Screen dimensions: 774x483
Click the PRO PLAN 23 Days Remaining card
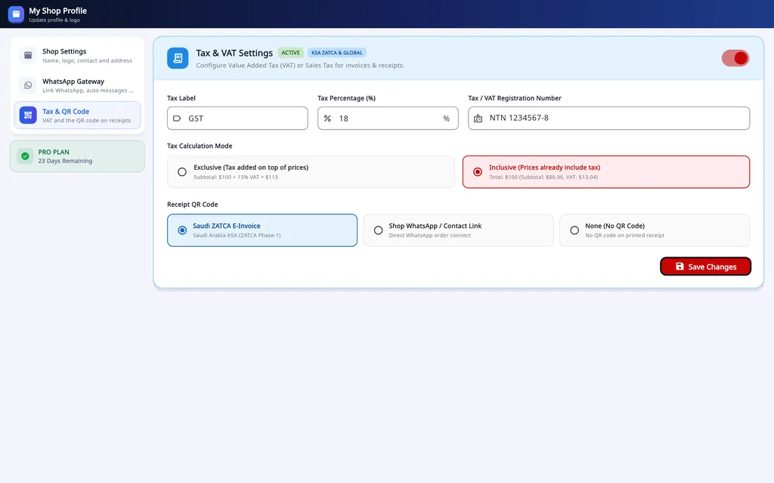coord(78,156)
